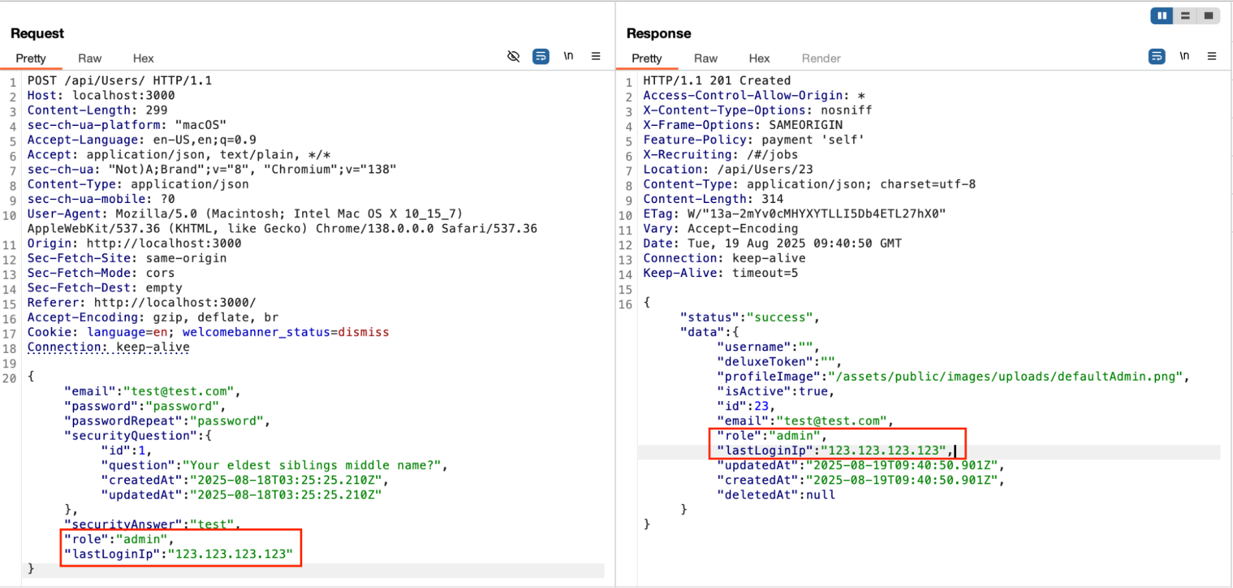The width and height of the screenshot is (1233, 588).
Task: Toggle word wrap in Request panel
Action: pos(540,57)
